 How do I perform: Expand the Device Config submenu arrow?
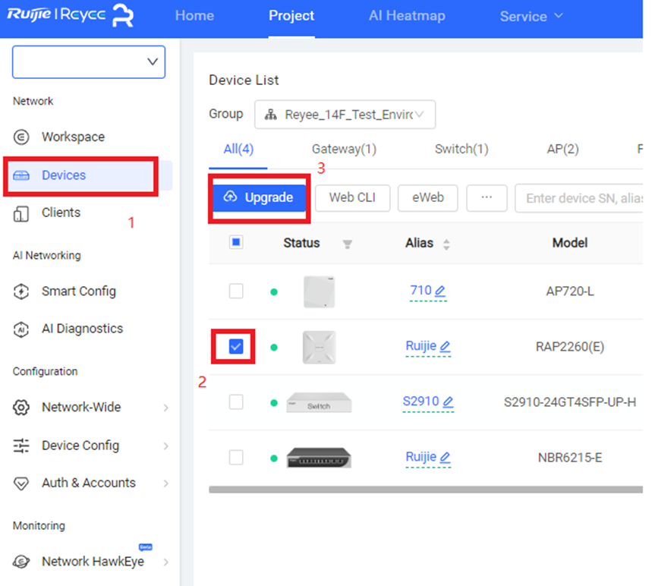166,446
